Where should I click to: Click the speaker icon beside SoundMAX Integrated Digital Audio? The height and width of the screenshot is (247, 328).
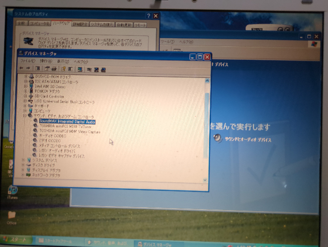(36, 121)
